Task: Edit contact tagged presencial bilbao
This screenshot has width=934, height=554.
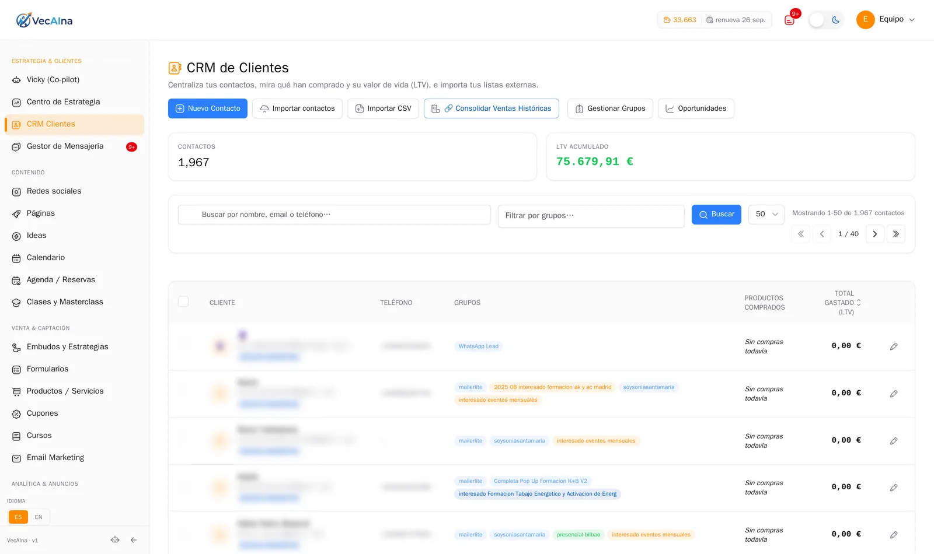Action: pos(894,535)
